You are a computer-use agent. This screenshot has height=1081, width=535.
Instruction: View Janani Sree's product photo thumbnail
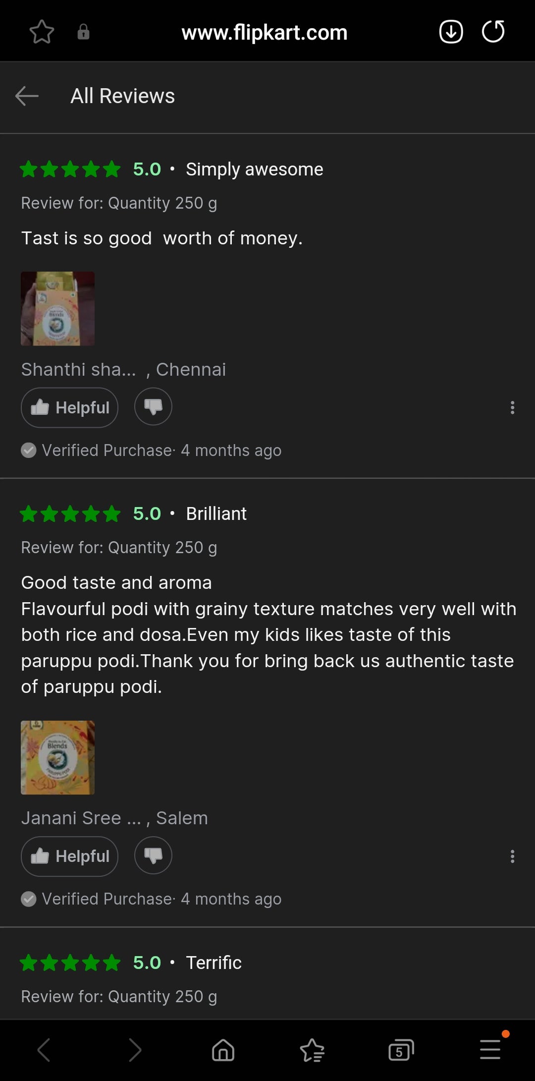tap(57, 757)
